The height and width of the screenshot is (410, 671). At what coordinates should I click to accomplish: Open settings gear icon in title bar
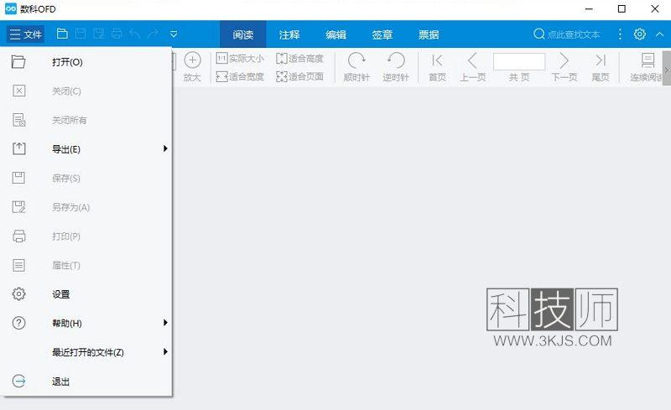(x=640, y=34)
